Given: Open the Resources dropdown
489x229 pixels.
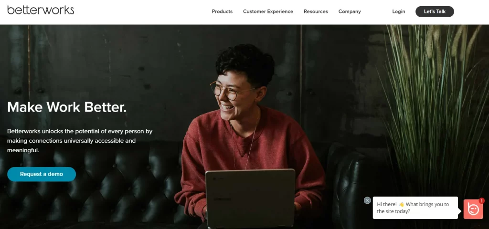Looking at the screenshot, I should [316, 11].
